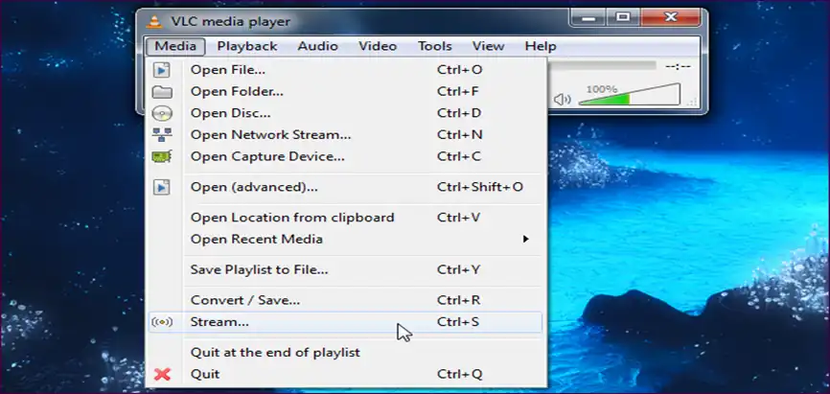
Task: Choose Open Capture Device... entry
Action: point(346,157)
